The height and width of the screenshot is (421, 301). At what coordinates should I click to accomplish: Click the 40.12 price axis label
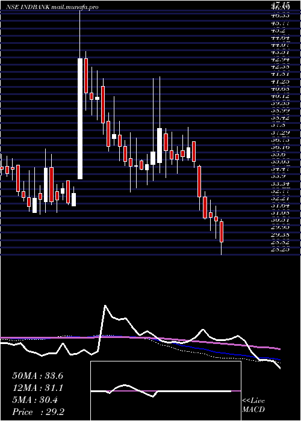pos(281,96)
